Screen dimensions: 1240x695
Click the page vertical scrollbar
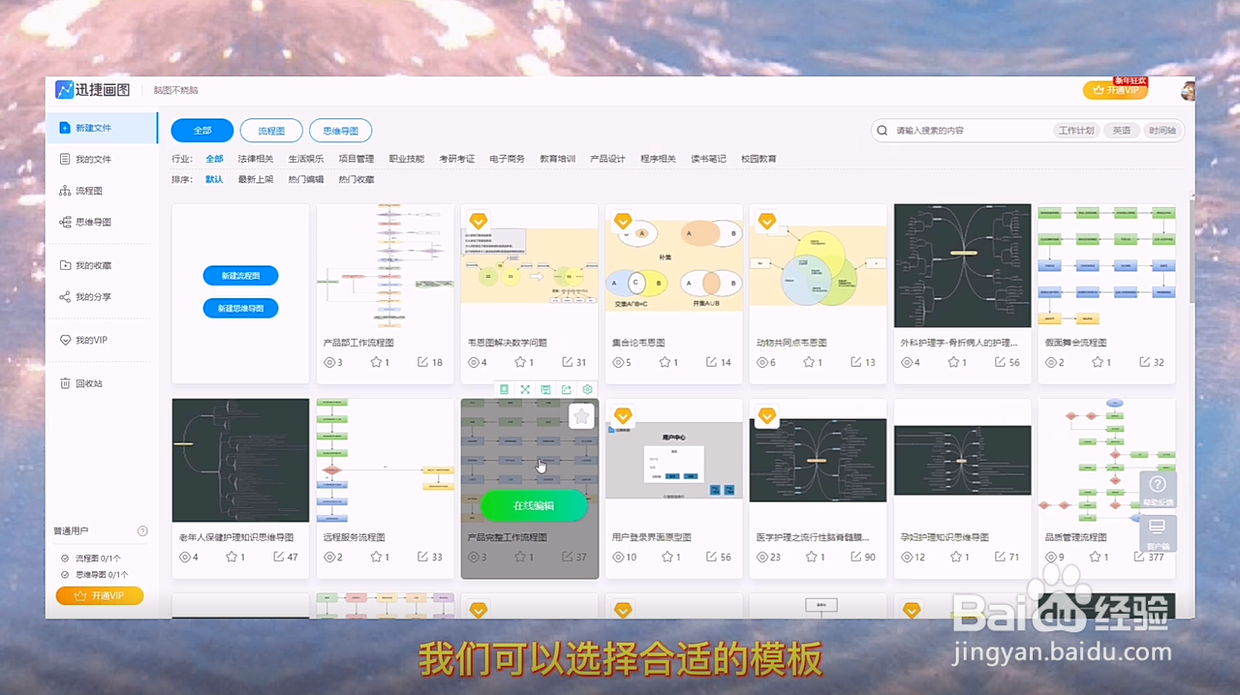[1192, 252]
